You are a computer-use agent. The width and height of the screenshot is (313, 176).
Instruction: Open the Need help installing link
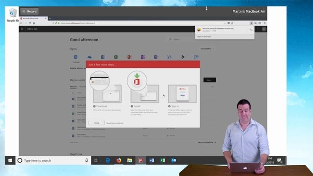[115, 123]
